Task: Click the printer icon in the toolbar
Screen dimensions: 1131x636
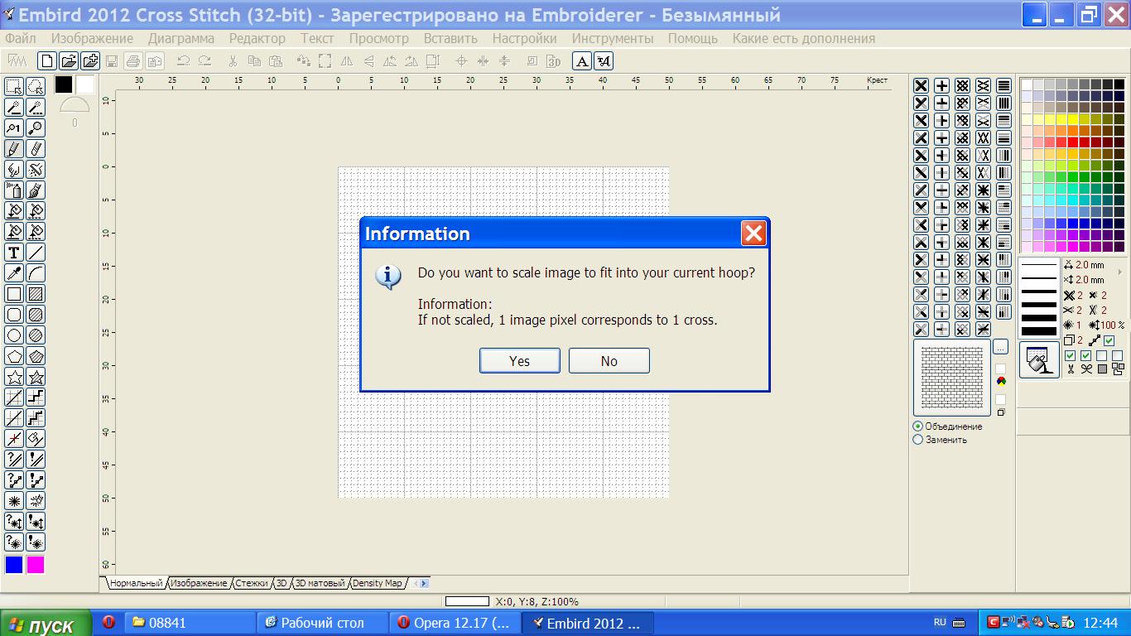Action: [133, 60]
